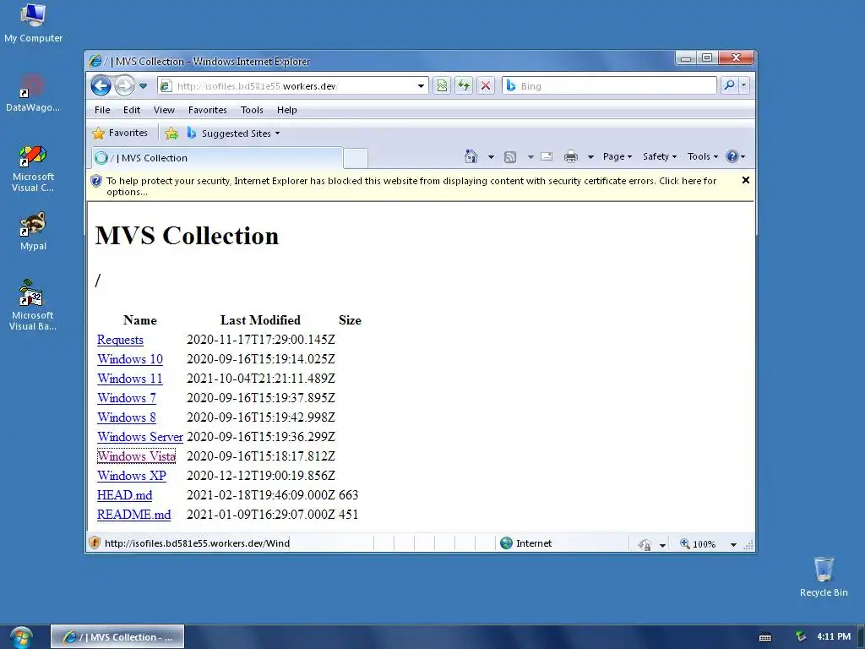Select the DataWago desktop shortcut
The height and width of the screenshot is (649, 865).
click(x=33, y=93)
